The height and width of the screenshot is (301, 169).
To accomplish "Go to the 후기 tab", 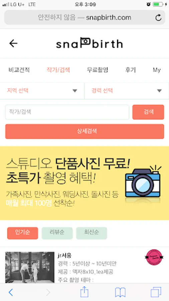I will click(131, 70).
